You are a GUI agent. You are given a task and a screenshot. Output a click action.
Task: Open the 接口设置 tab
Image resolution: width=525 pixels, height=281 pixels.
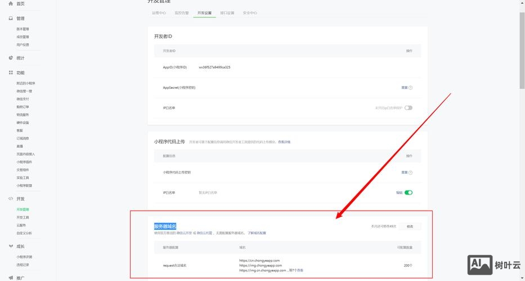click(227, 12)
